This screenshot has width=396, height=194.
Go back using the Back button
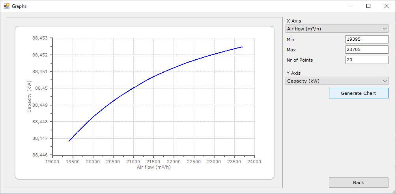click(359, 183)
